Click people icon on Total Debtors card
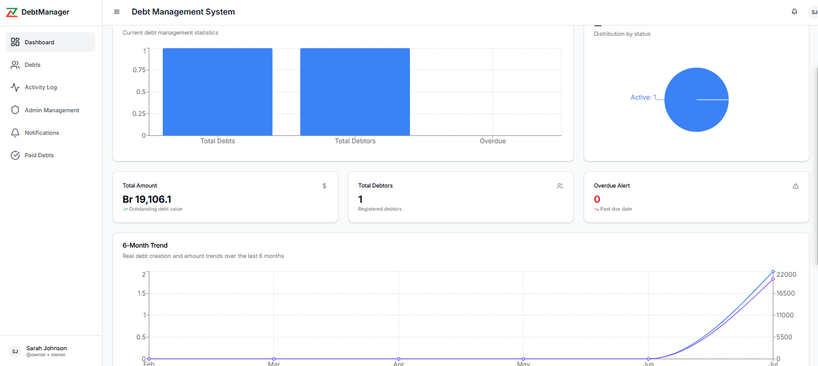The width and height of the screenshot is (818, 366). 560,186
